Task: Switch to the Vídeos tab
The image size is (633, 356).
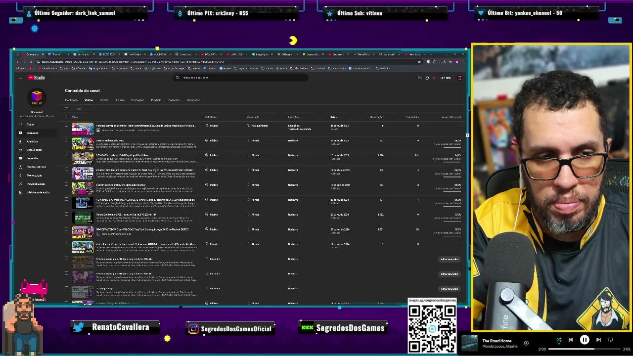Action: [89, 100]
